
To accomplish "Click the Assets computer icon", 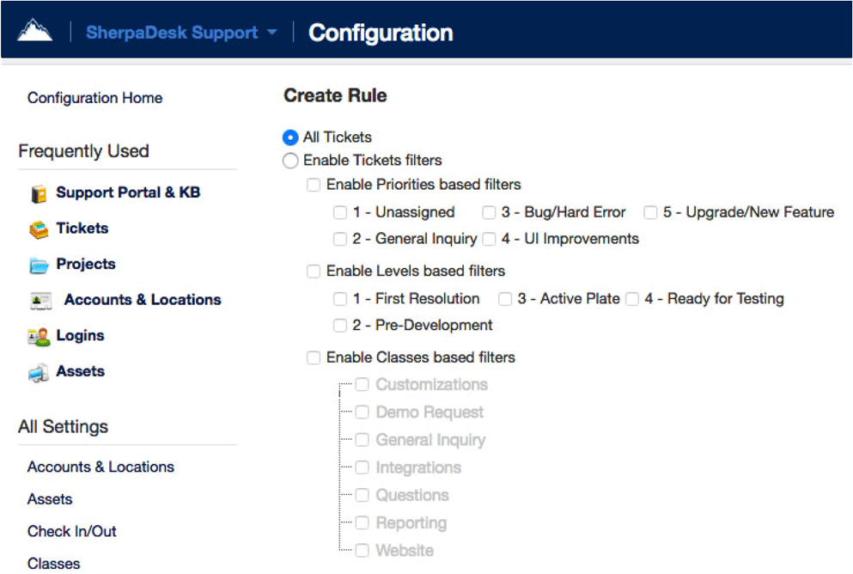I will (38, 373).
